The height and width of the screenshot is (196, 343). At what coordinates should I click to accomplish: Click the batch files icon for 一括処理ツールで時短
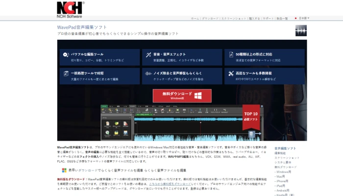point(66,73)
